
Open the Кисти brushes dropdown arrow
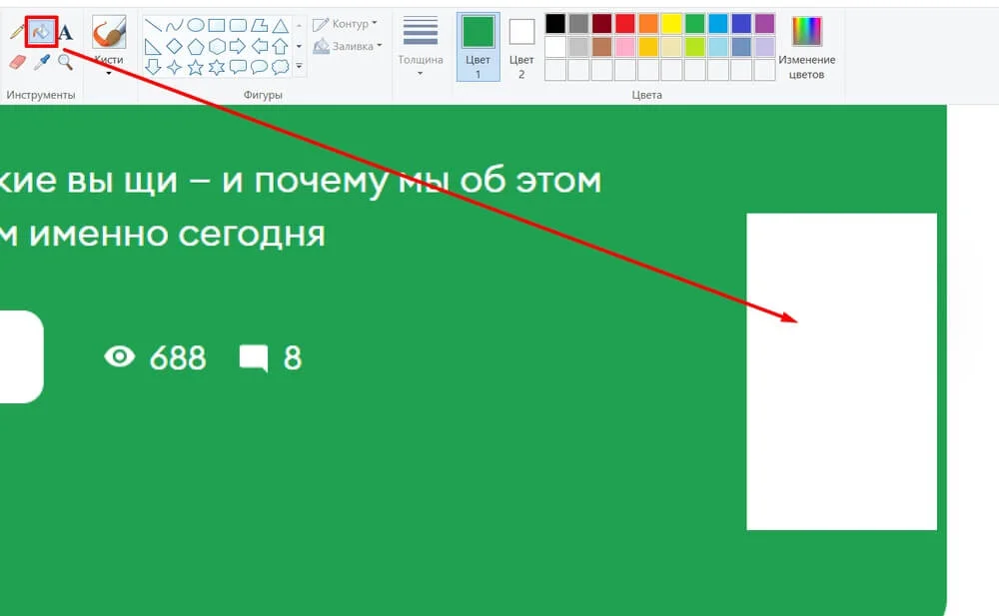tap(109, 73)
